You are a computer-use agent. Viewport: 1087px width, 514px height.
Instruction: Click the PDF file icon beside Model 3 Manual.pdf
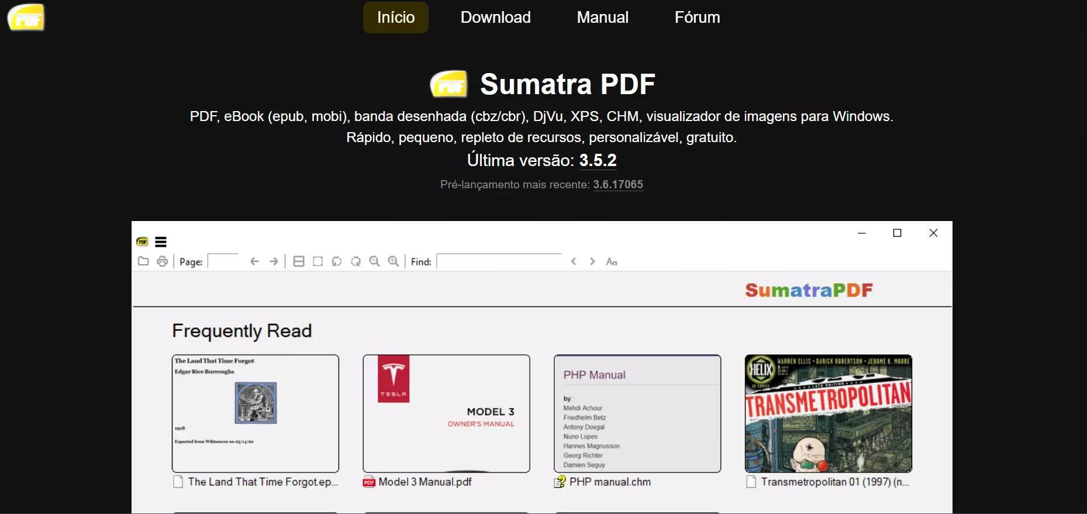[369, 482]
